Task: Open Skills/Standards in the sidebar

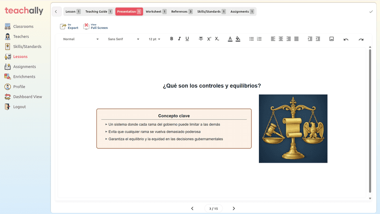Action: click(23, 46)
